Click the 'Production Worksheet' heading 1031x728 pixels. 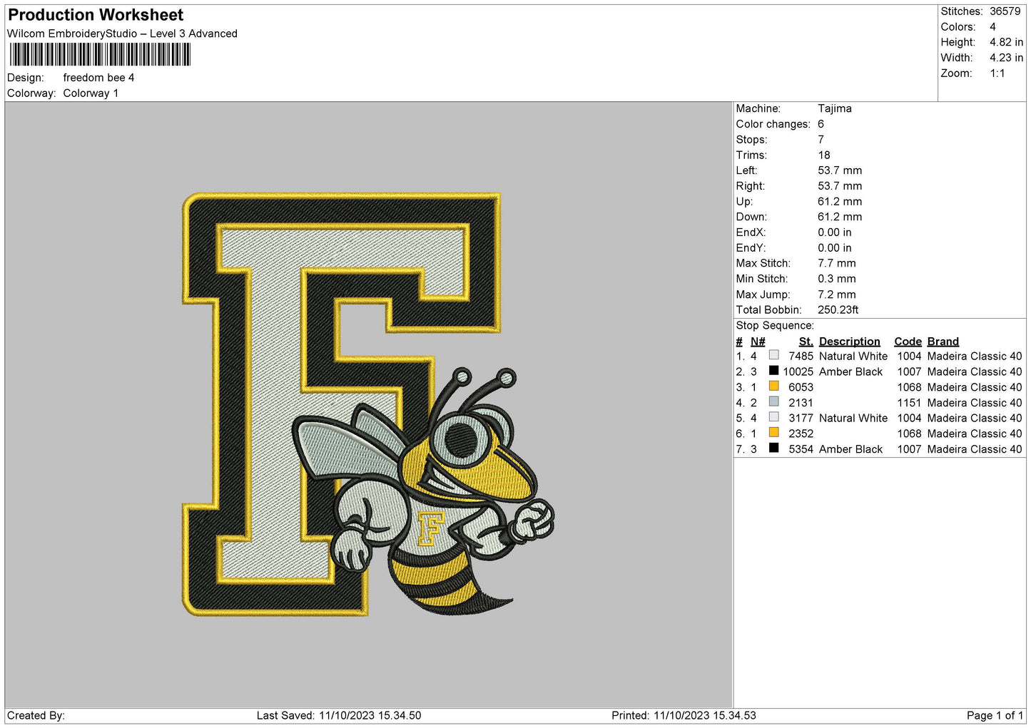(x=96, y=15)
